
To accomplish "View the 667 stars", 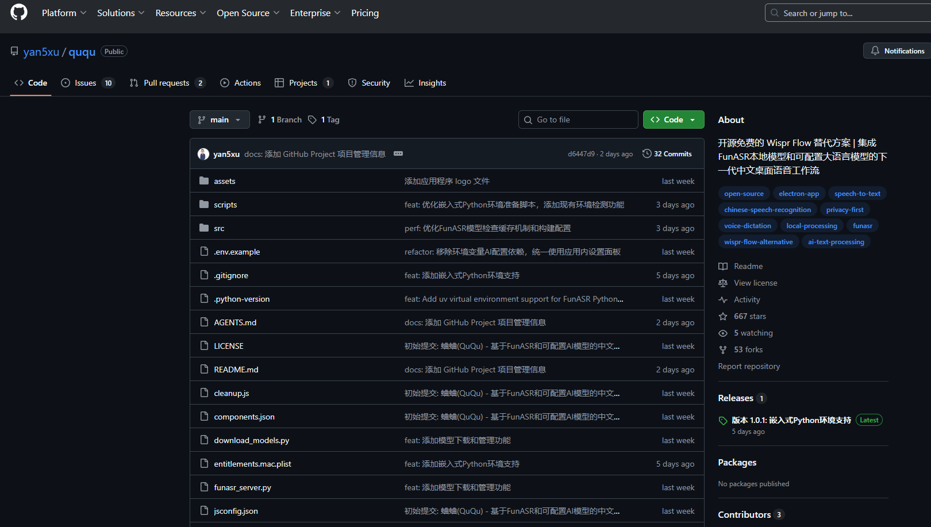I will pyautogui.click(x=749, y=316).
